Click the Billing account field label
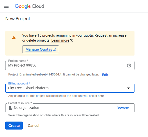The image size is (148, 137). [x=19, y=83]
